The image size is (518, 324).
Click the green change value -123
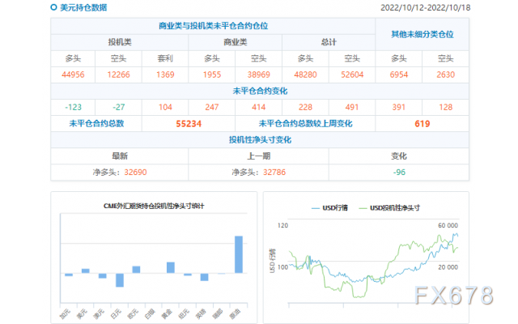[x=73, y=107]
